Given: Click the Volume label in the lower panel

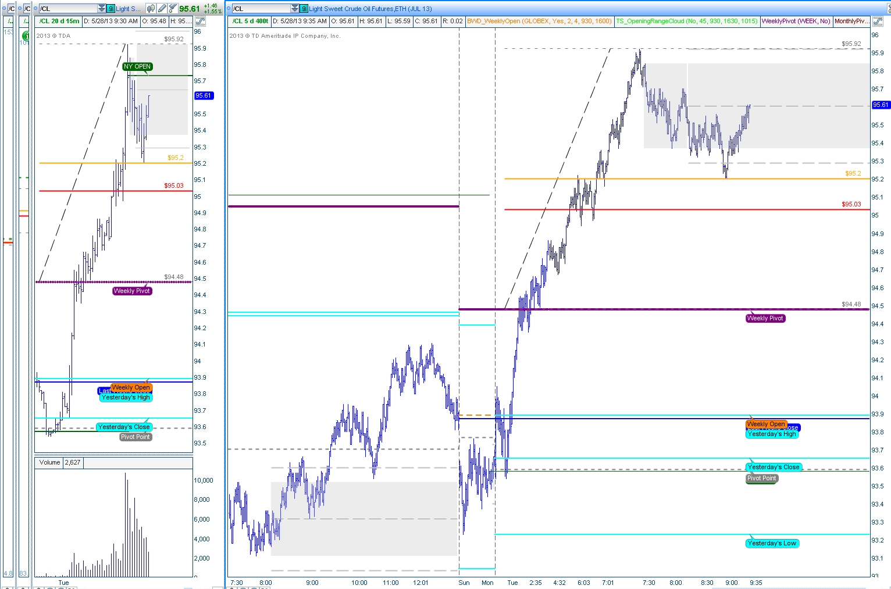Looking at the screenshot, I should tap(49, 463).
